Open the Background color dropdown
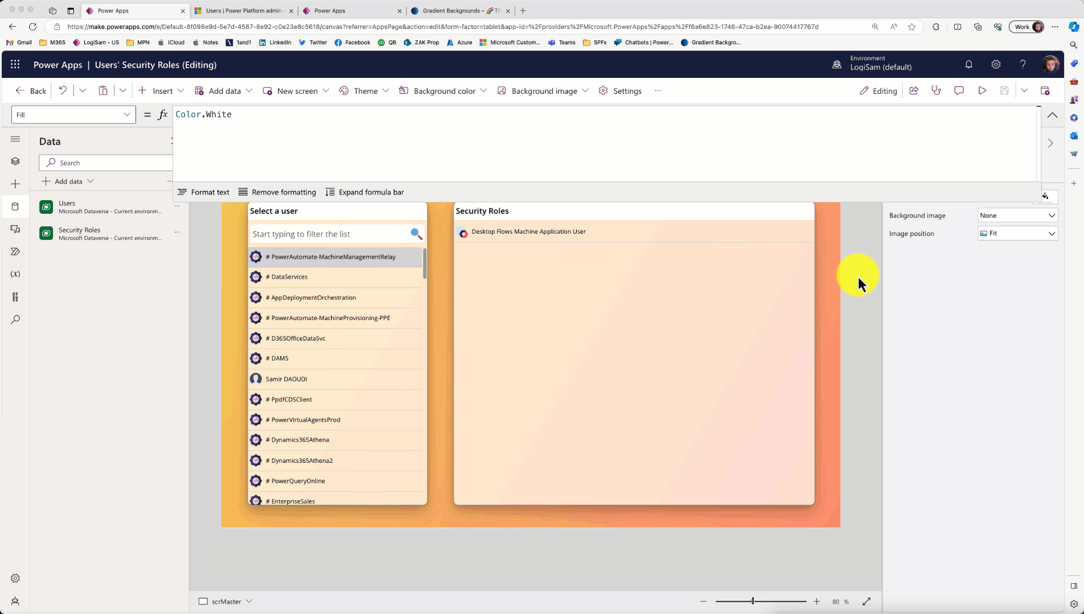This screenshot has height=614, width=1084. 443,90
